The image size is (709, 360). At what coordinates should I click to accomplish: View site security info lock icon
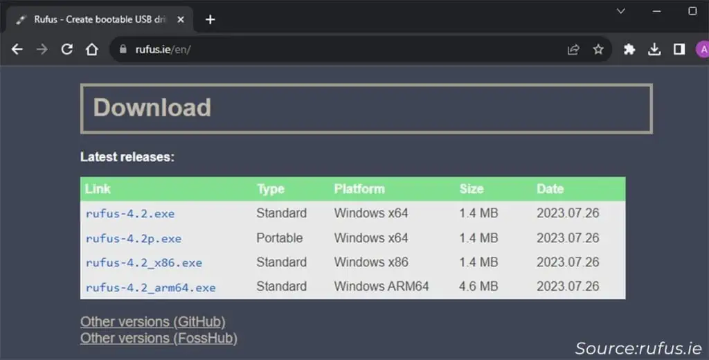123,49
